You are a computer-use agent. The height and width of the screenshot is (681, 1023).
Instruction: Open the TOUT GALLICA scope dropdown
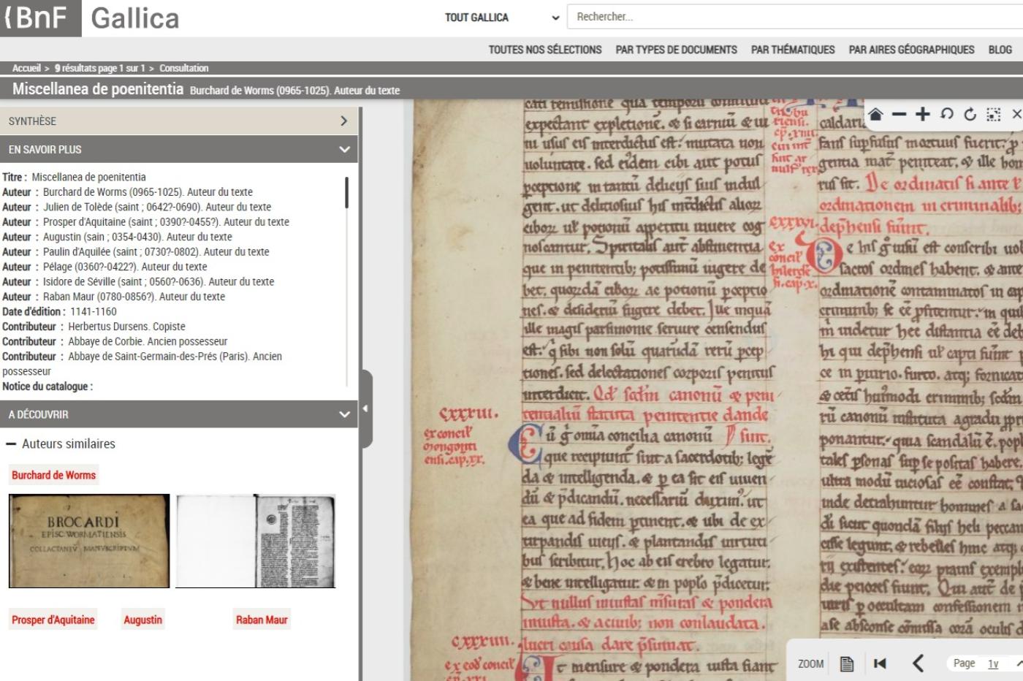[x=502, y=18]
